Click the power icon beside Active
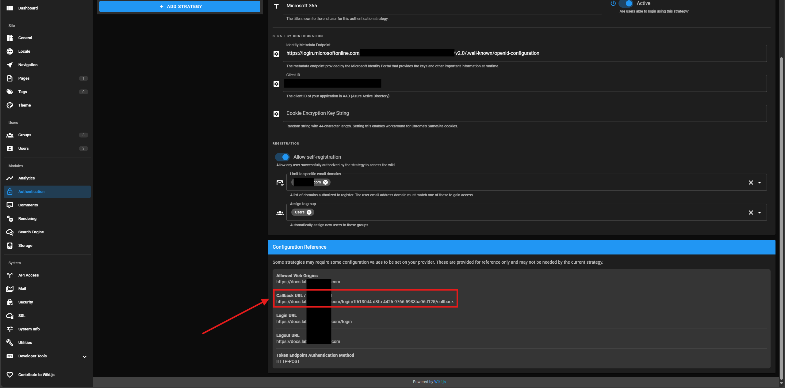Screen dimensions: 785x388 (x=613, y=3)
